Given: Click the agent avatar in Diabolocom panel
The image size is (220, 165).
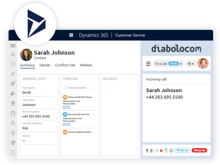Looking at the screenshot, I should [x=203, y=63].
